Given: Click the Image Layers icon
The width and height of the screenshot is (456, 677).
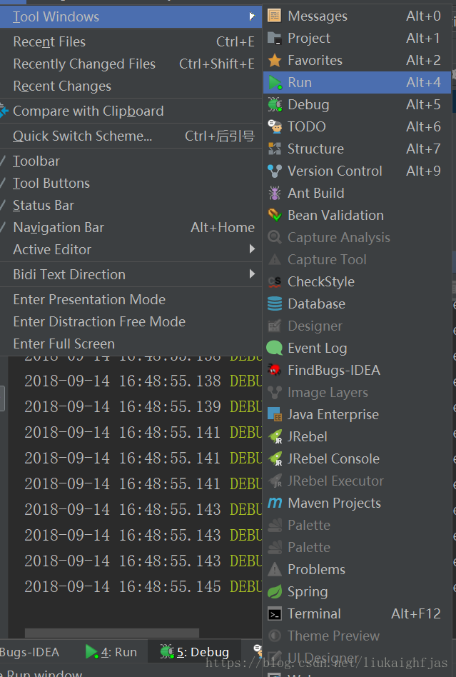Looking at the screenshot, I should [274, 392].
